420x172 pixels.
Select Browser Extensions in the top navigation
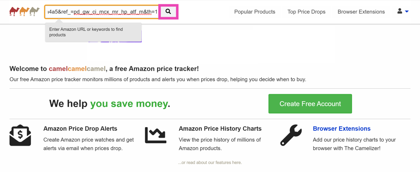coord(361,12)
